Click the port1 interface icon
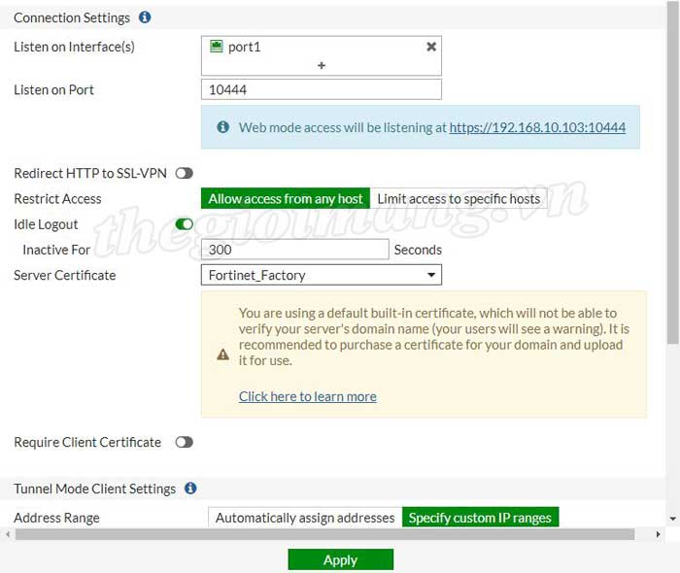Screen dimensions: 680x573 (x=216, y=47)
